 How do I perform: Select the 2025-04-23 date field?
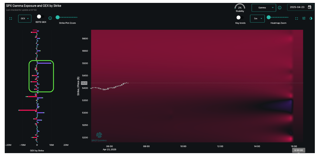(x=300, y=7)
